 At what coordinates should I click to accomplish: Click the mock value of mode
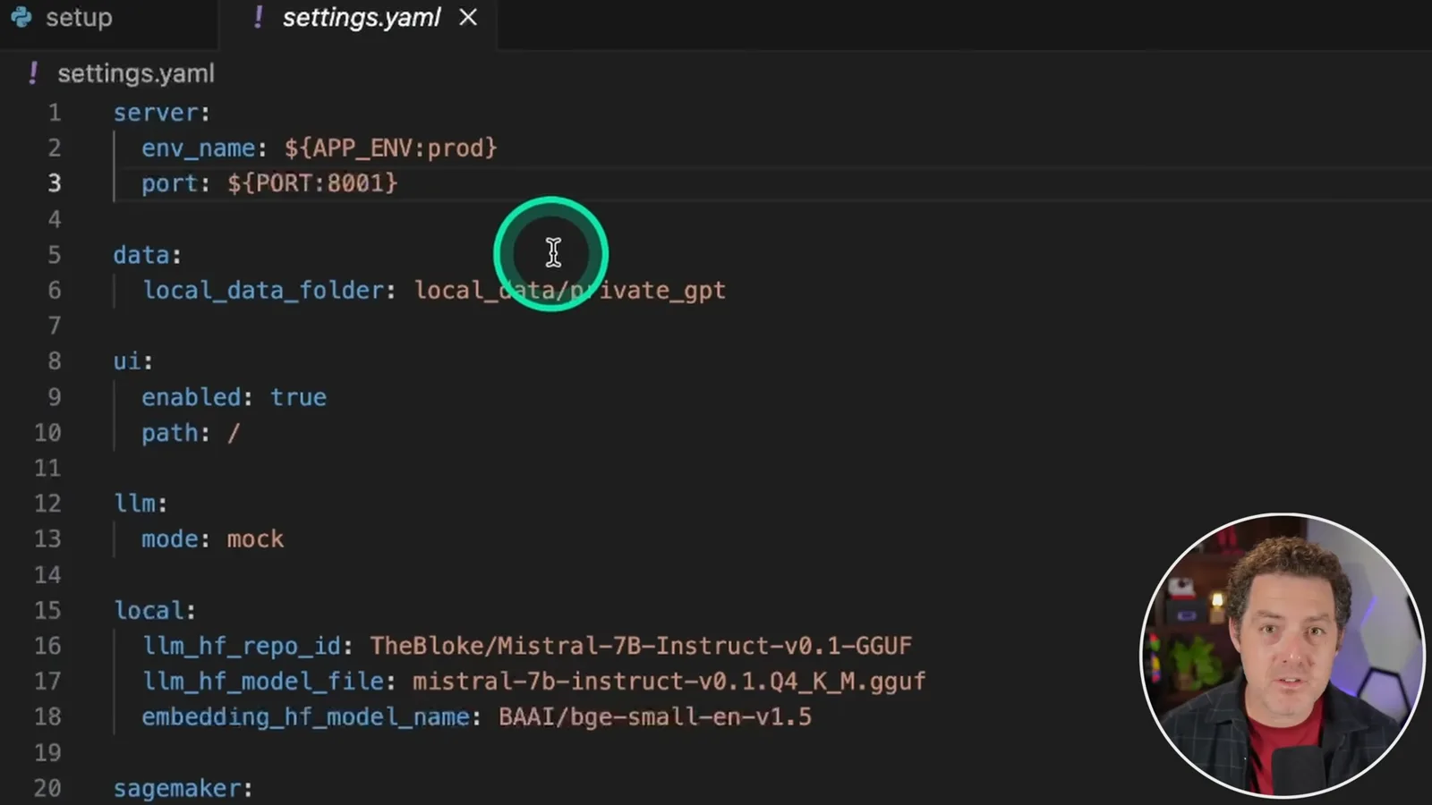(255, 539)
